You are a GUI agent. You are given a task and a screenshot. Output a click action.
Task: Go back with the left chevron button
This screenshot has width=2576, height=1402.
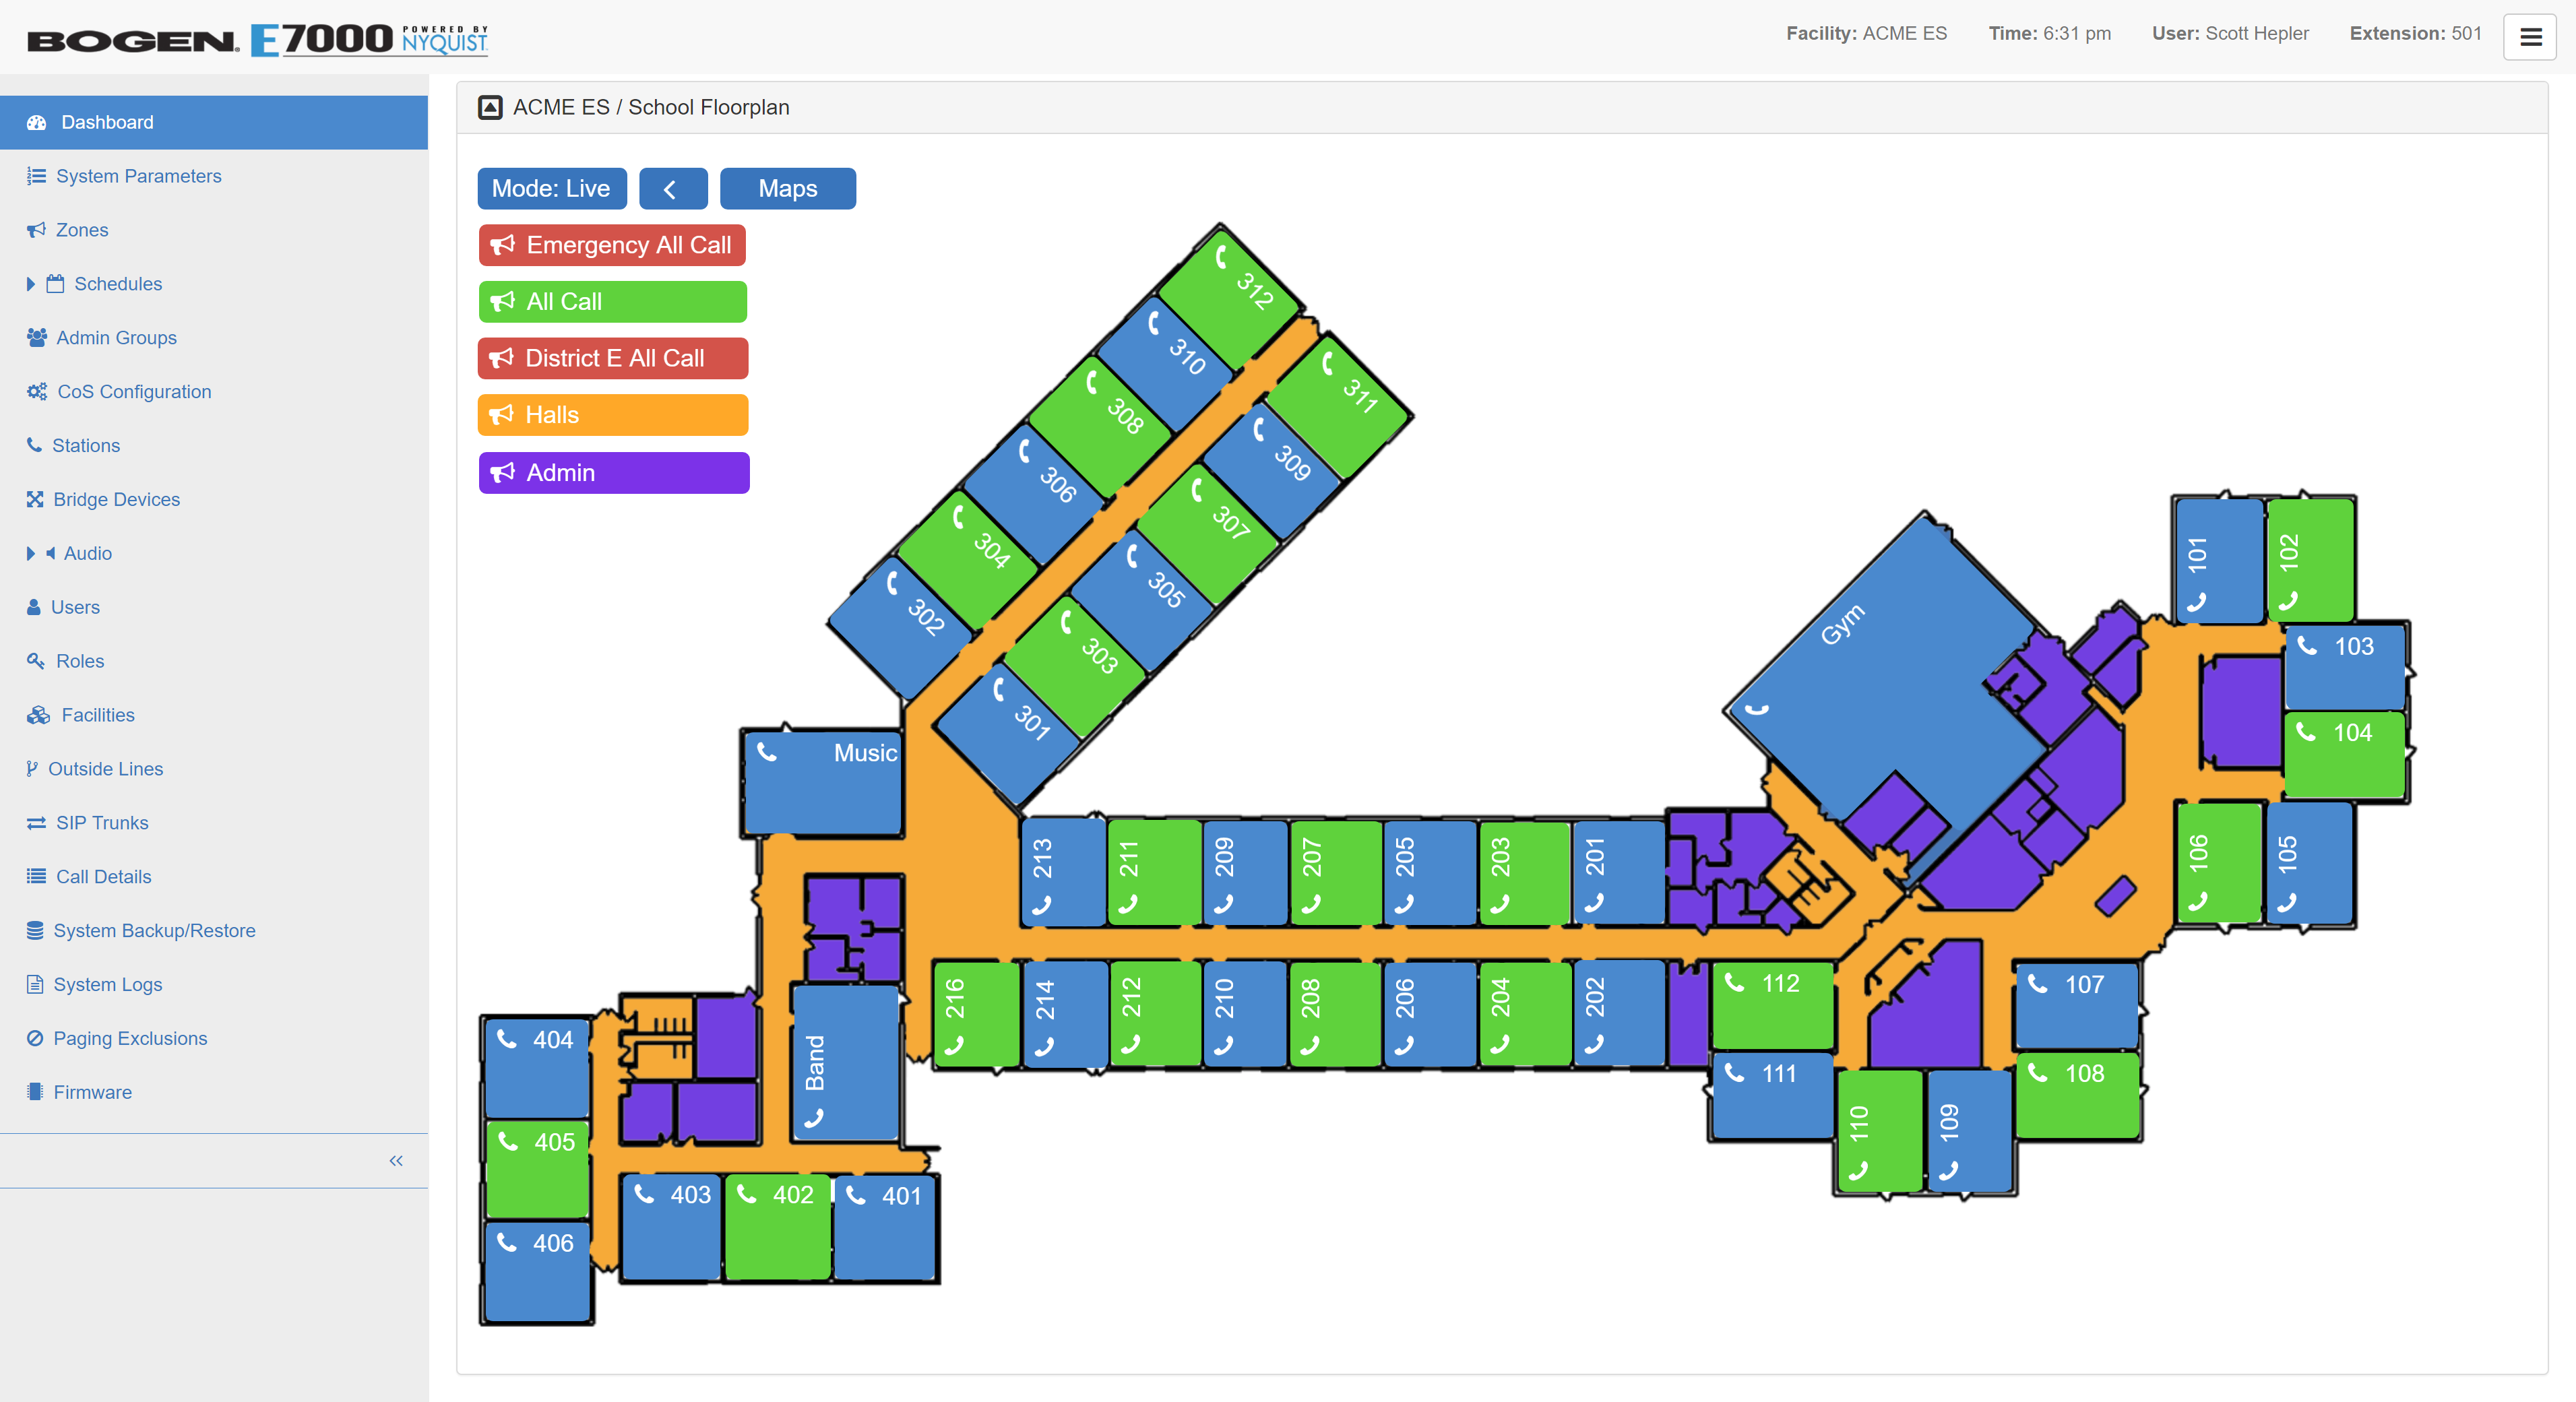[x=673, y=189]
